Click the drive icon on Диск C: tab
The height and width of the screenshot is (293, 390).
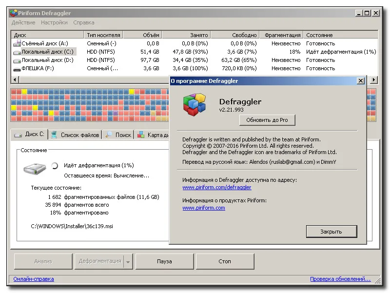(x=18, y=135)
